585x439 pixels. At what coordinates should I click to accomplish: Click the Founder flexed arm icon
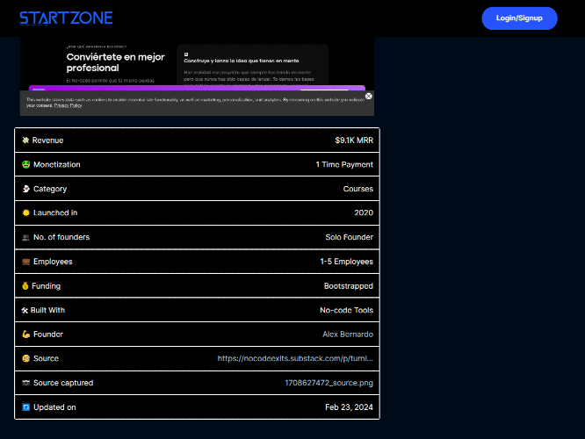point(25,335)
